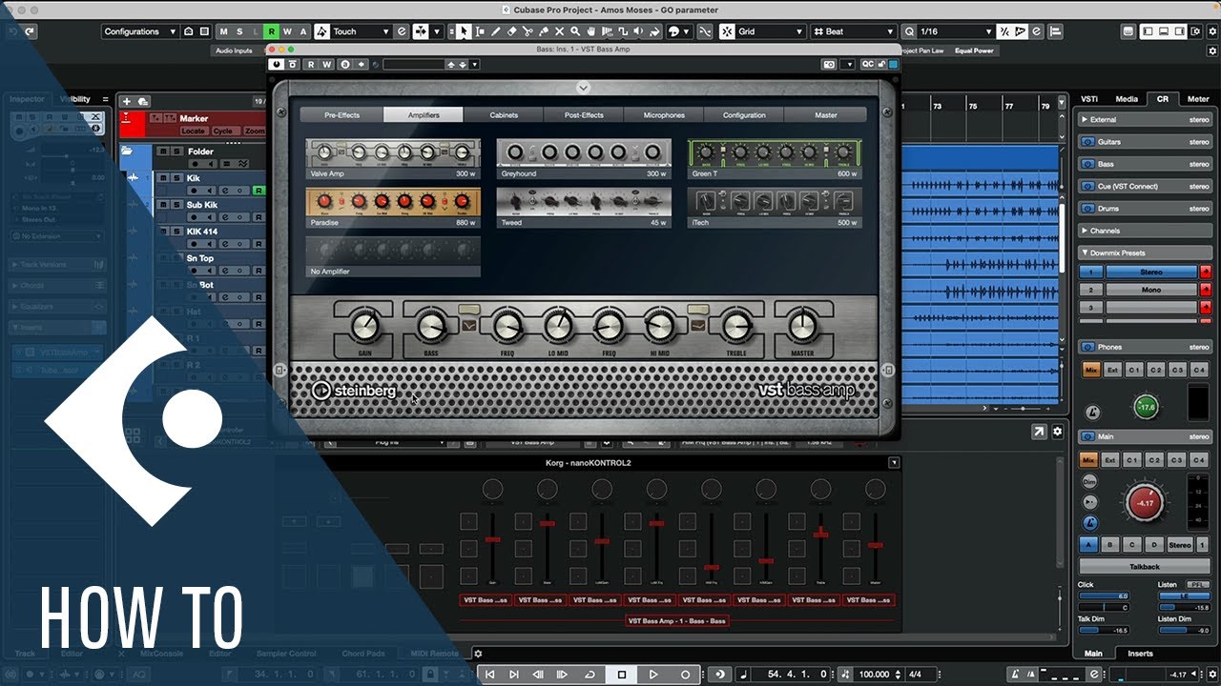Screen dimensions: 1221x686
Task: Click the plugin Write automation W button
Action: pyautogui.click(x=326, y=65)
